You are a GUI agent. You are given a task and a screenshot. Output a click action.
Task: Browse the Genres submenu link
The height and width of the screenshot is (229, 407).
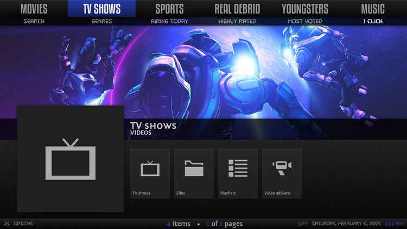pos(102,21)
